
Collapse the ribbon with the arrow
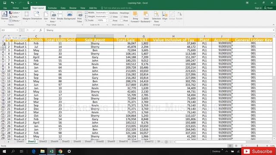pos(273,25)
